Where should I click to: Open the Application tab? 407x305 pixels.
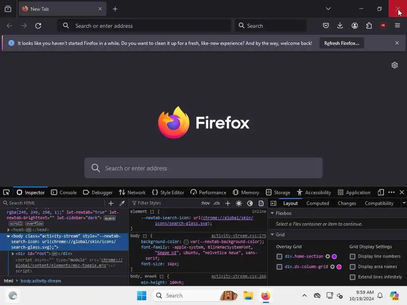click(x=354, y=193)
